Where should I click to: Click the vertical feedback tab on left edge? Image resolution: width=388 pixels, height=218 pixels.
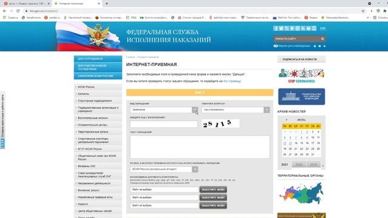pos(2,121)
